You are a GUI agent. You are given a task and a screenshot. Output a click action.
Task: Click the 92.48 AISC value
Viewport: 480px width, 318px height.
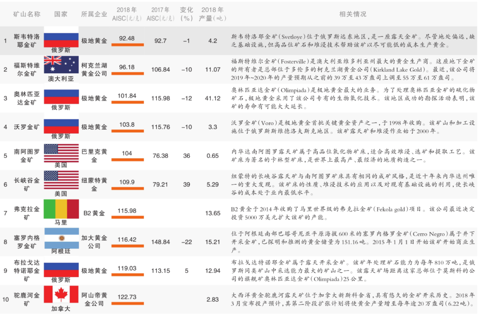[x=127, y=38]
